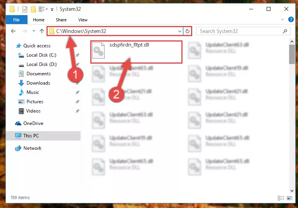Viewport: 298px width, 208px height.
Task: Select Network in the navigation pane
Action: [32, 148]
